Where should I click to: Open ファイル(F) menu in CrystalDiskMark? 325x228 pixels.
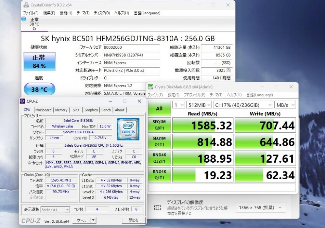click(155, 95)
